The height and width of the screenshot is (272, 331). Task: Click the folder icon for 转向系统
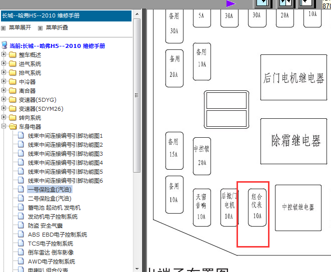point(12,118)
